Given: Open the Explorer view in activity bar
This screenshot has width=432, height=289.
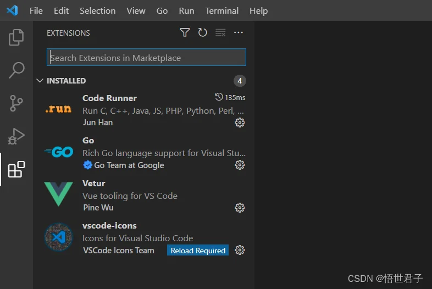Looking at the screenshot, I should [16, 37].
